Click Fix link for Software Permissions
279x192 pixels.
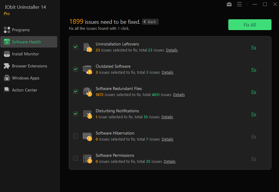click(254, 159)
